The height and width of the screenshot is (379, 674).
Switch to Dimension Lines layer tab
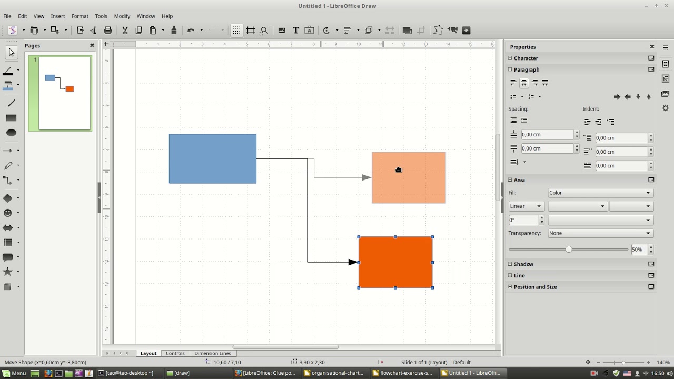point(213,353)
